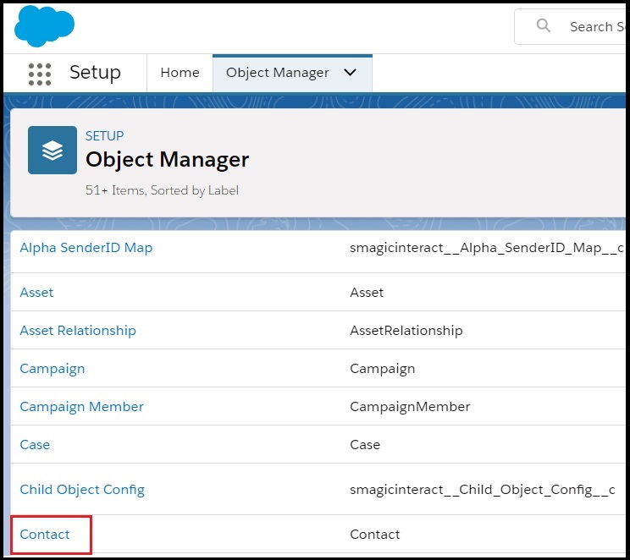The width and height of the screenshot is (630, 560).
Task: Open the App Launcher dots icon
Action: (40, 74)
